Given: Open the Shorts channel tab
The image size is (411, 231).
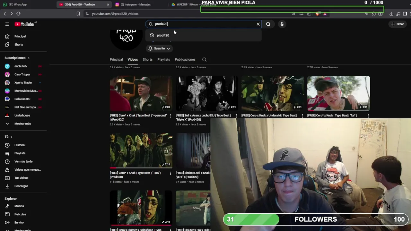Looking at the screenshot, I should pyautogui.click(x=147, y=59).
